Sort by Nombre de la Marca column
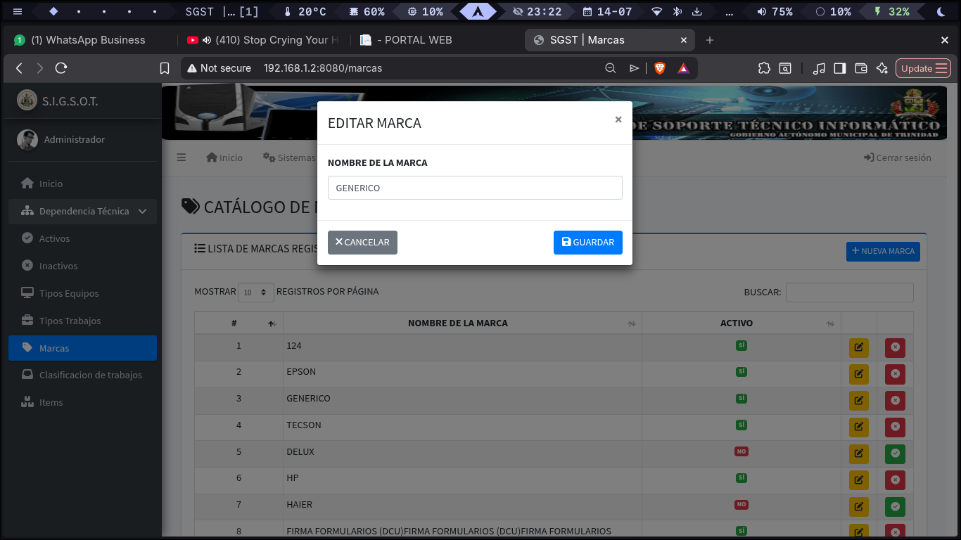The width and height of the screenshot is (961, 540). (x=462, y=323)
